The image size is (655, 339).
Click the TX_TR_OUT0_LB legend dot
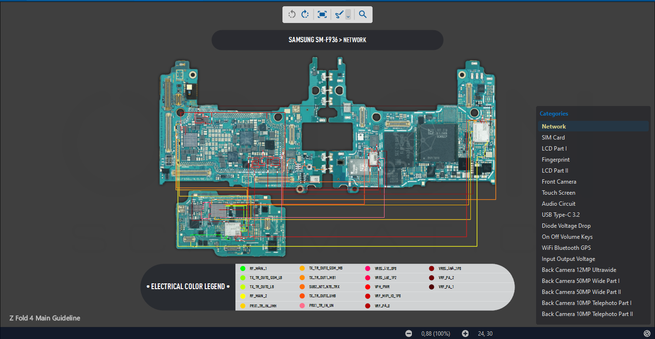click(x=243, y=287)
